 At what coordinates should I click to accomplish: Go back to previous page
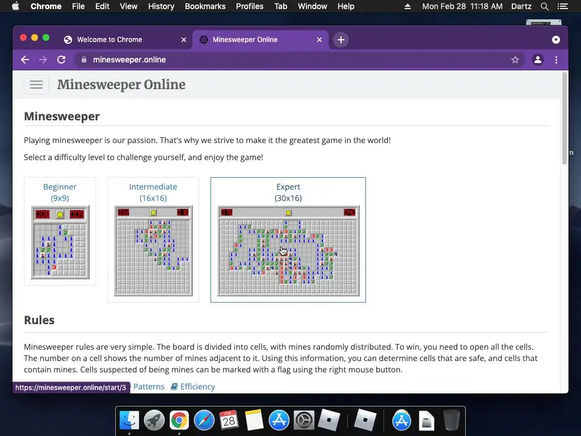[25, 60]
